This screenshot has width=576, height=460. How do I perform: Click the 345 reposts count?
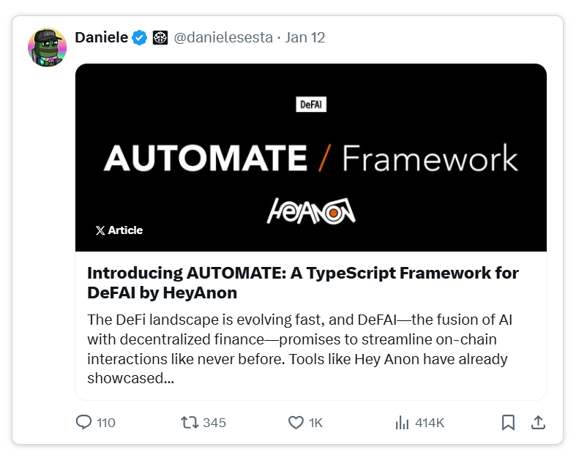[x=214, y=423]
